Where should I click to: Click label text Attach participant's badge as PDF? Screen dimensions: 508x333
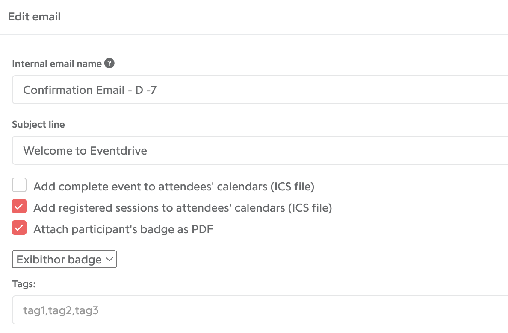coord(124,229)
